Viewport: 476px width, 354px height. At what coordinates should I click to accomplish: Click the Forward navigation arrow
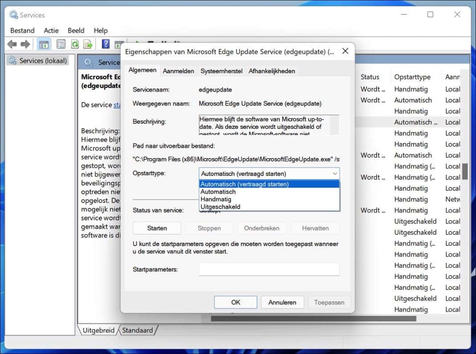tap(25, 44)
